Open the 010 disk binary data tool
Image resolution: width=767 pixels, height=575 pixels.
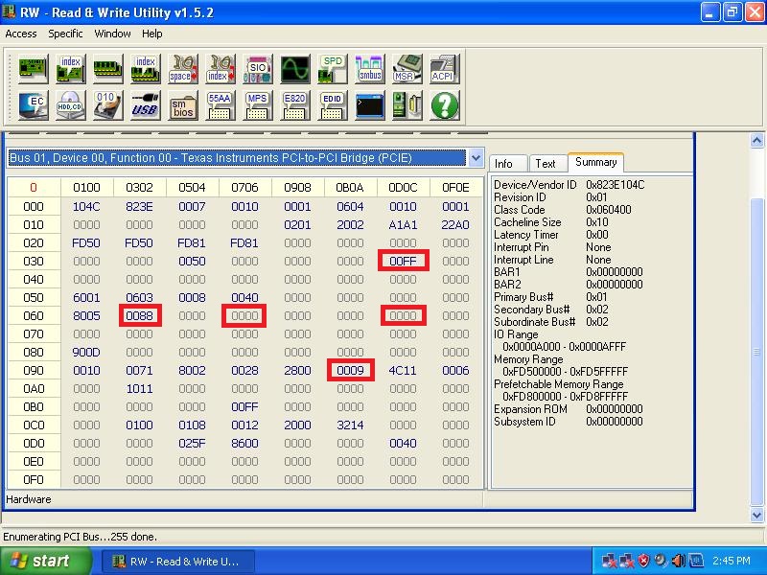[x=108, y=105]
